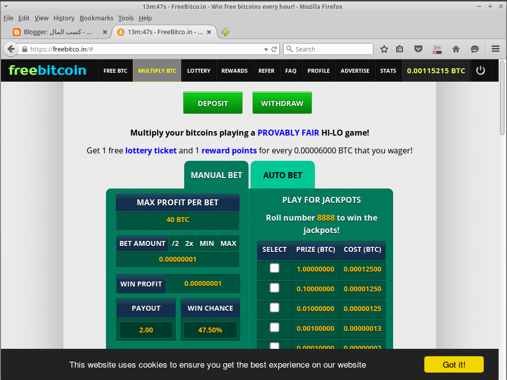The image size is (507, 380).
Task: Open the Bookmarks menu
Action: click(97, 18)
